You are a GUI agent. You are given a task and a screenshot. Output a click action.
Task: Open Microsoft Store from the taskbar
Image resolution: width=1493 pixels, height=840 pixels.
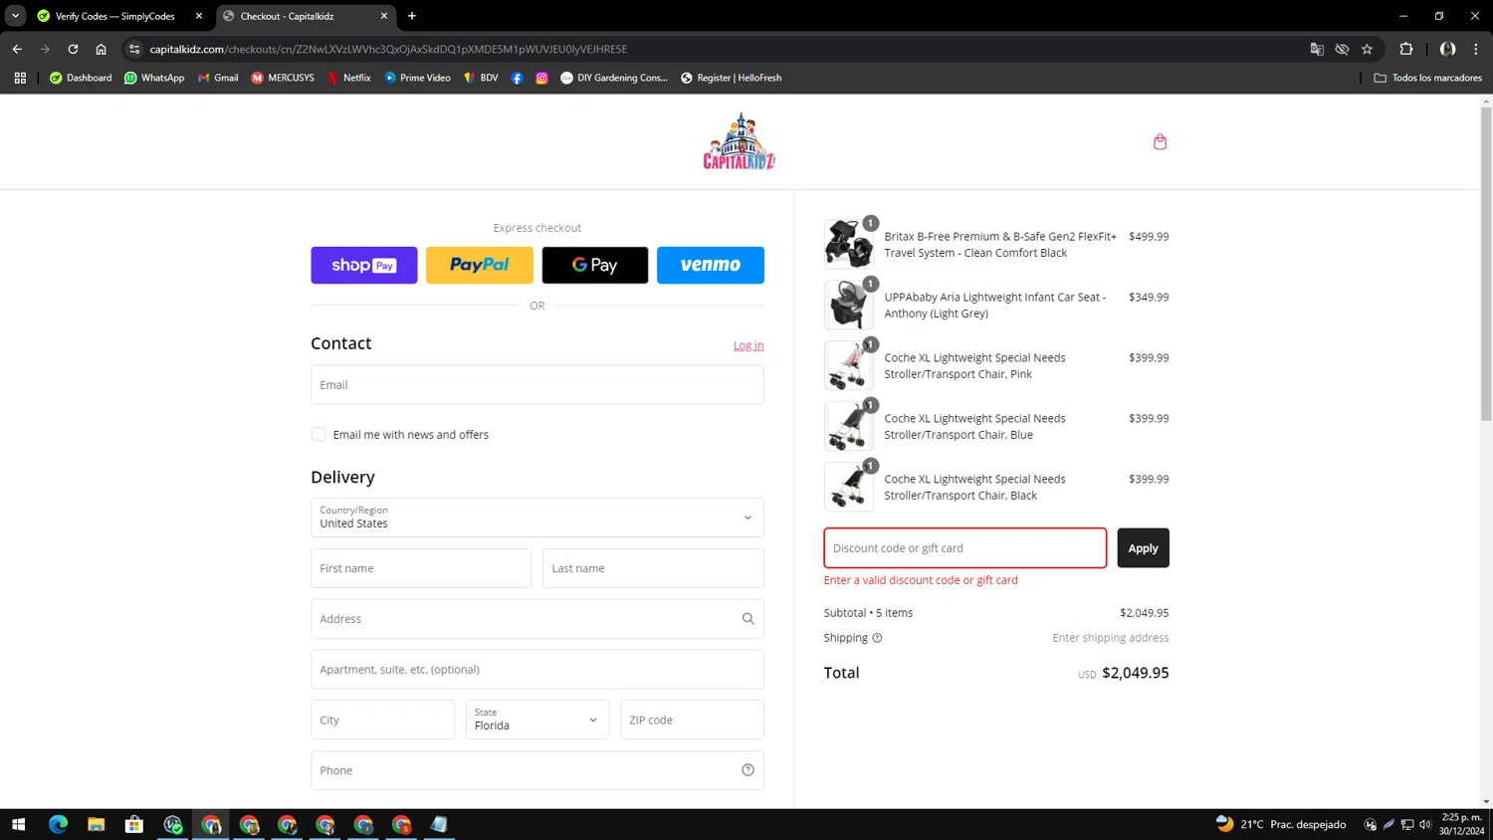(133, 824)
